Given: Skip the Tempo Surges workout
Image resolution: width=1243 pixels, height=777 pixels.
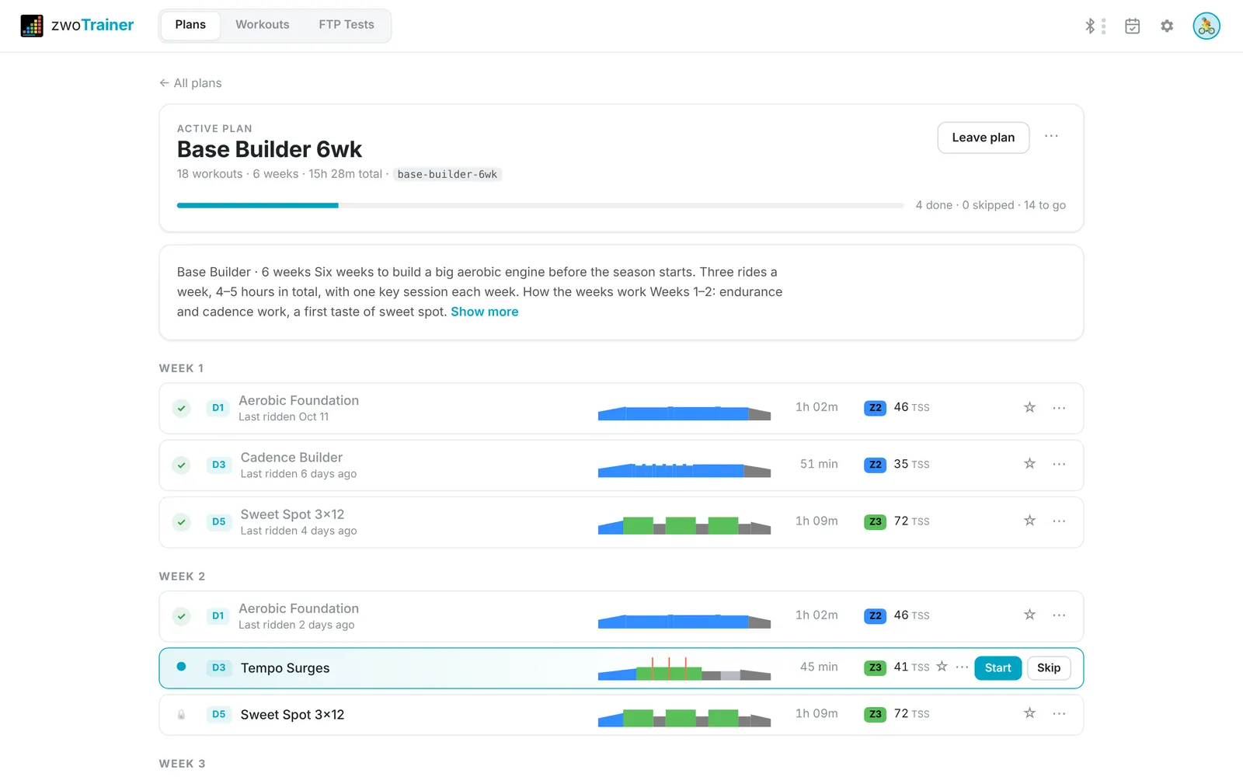Looking at the screenshot, I should [1049, 668].
